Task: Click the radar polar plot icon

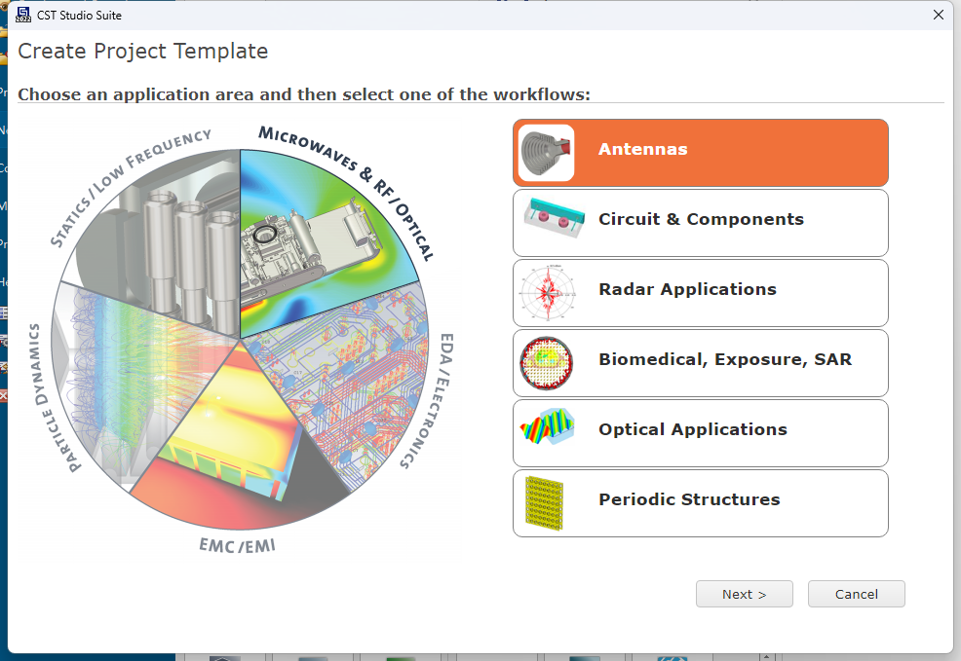Action: [548, 293]
